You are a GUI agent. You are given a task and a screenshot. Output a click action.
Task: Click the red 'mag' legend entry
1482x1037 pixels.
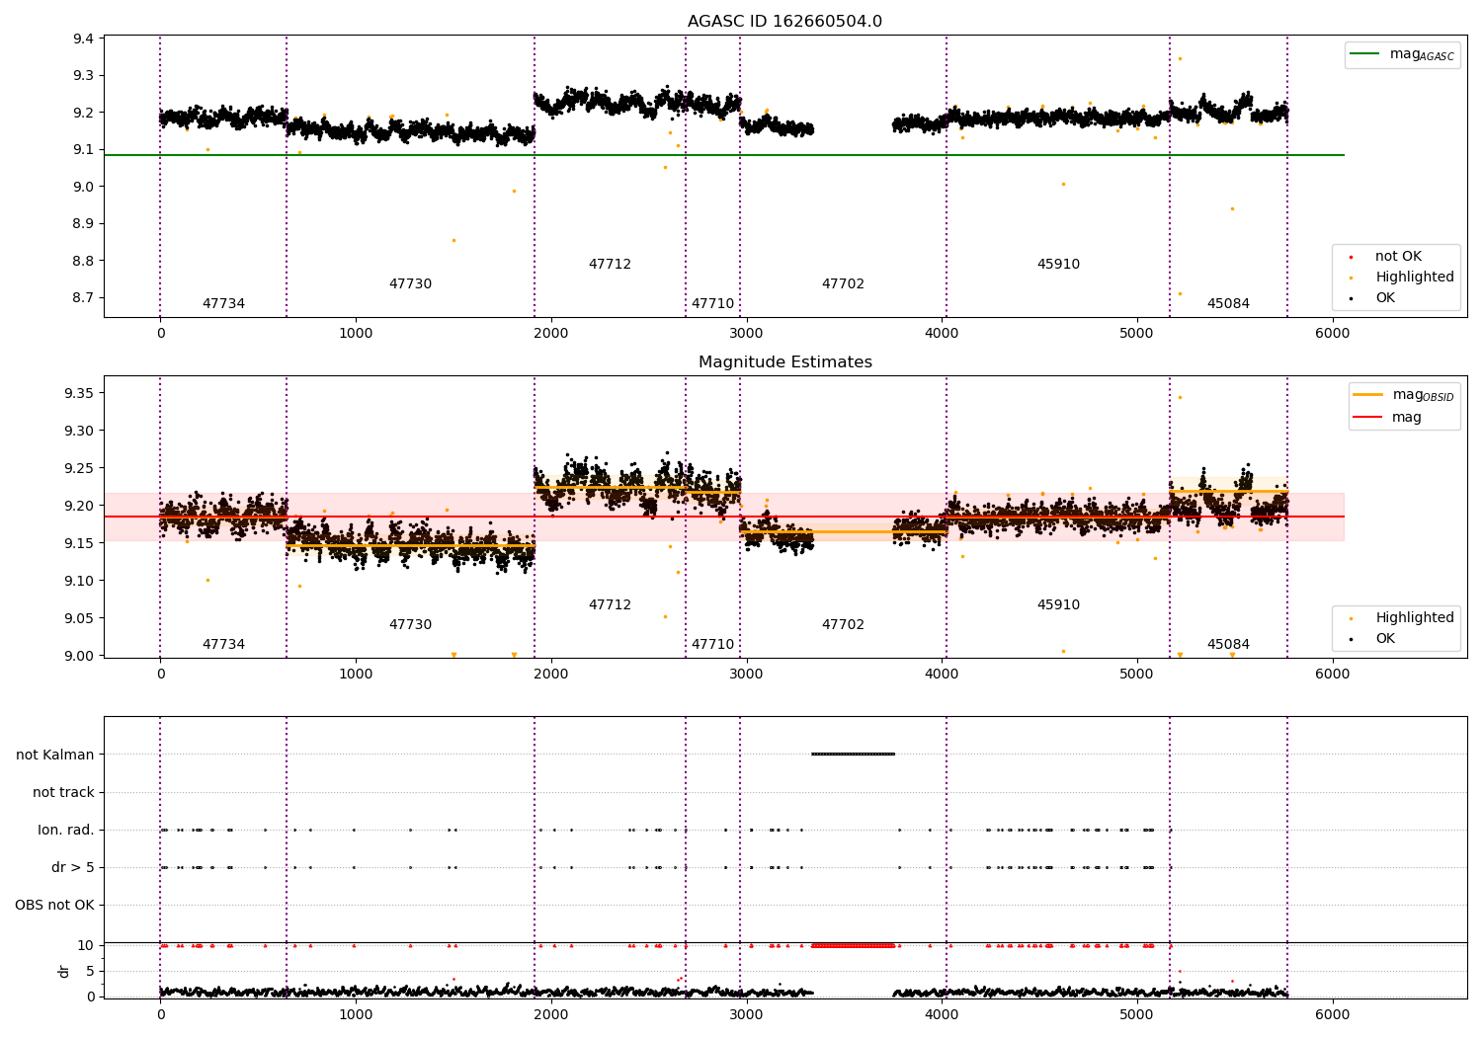[x=1388, y=418]
